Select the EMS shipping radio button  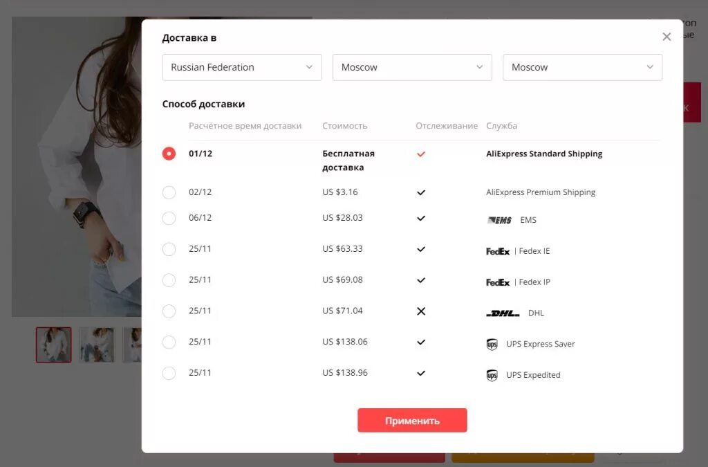[169, 218]
